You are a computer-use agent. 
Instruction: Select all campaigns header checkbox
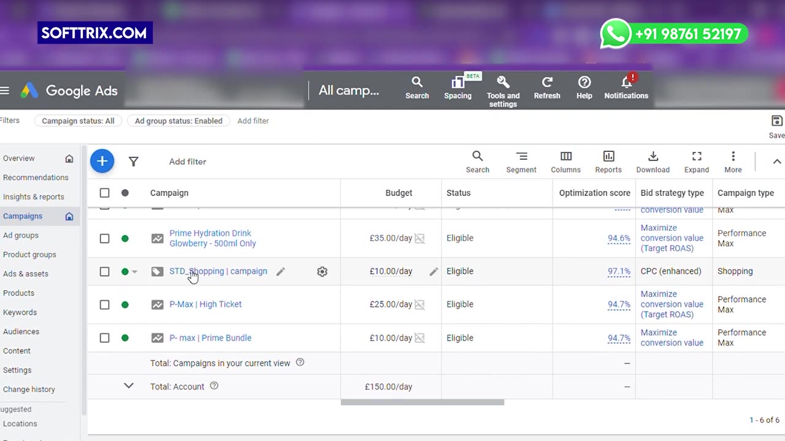(x=104, y=193)
